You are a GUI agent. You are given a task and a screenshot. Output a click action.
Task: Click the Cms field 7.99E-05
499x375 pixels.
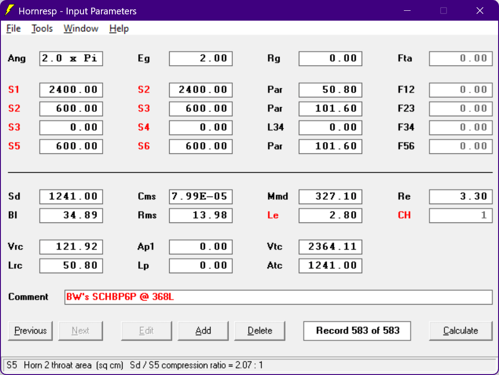(x=201, y=196)
